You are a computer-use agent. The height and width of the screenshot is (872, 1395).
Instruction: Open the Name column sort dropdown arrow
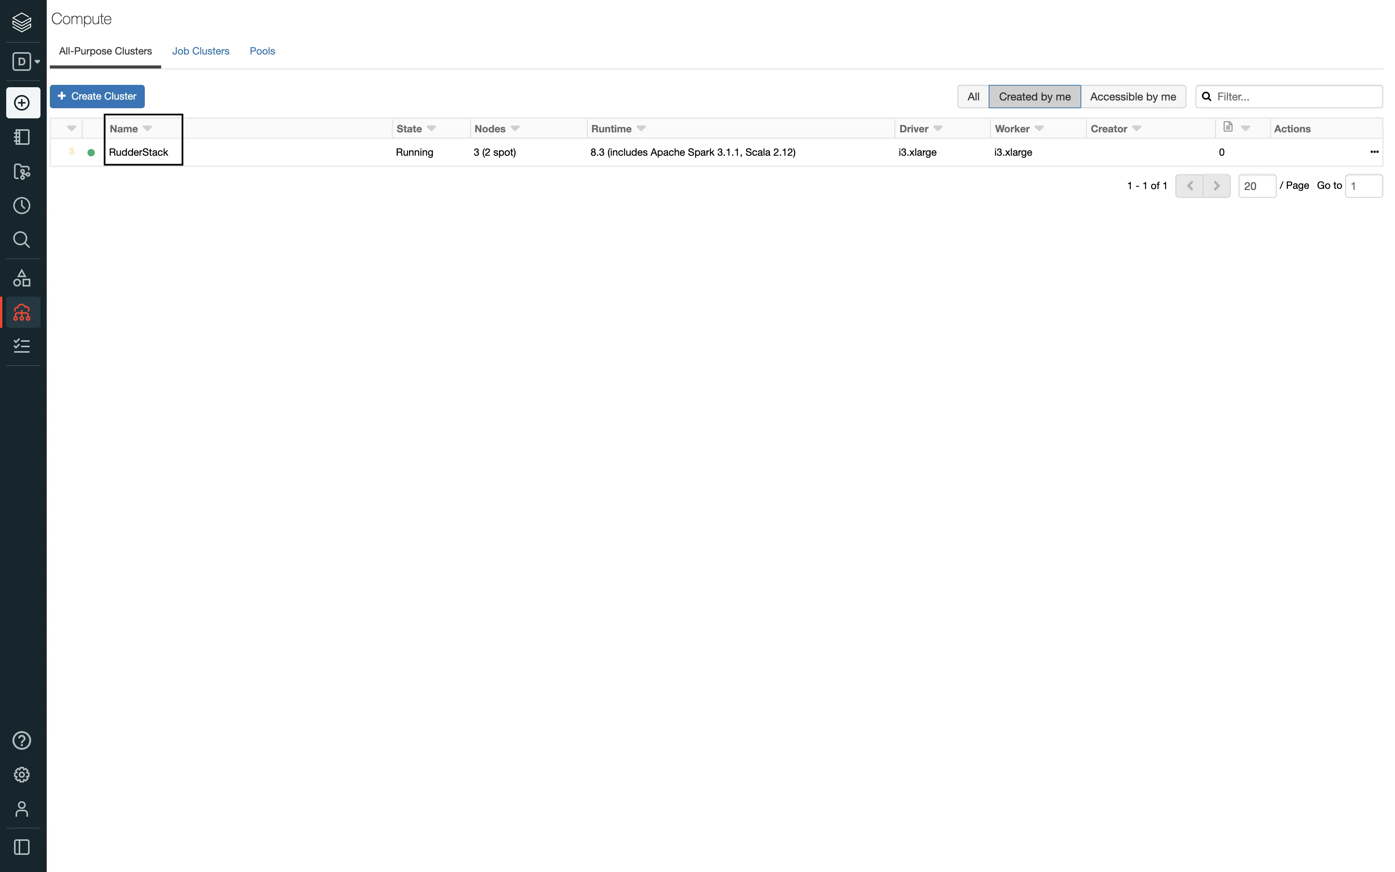click(x=148, y=128)
